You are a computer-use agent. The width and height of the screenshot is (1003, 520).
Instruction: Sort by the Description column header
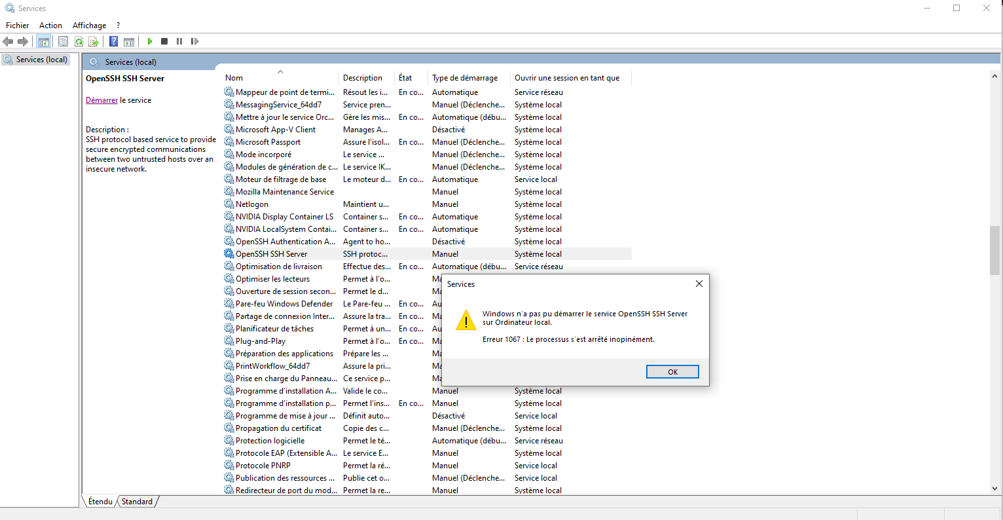(367, 77)
